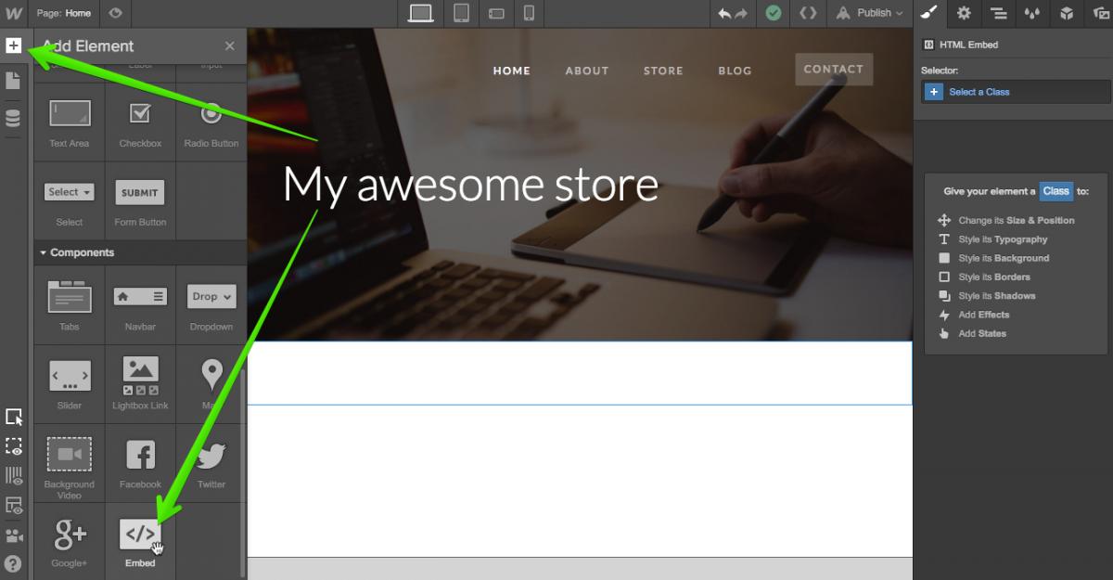Add the Dropdown component
The image size is (1113, 580).
211,297
